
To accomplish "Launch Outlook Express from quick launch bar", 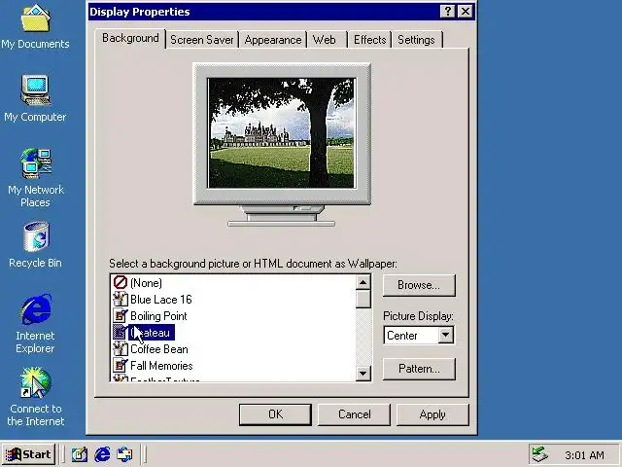I will point(124,454).
